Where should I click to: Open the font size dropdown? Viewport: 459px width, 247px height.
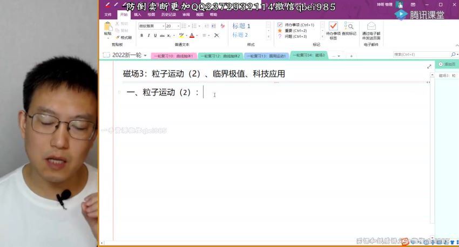click(x=178, y=26)
